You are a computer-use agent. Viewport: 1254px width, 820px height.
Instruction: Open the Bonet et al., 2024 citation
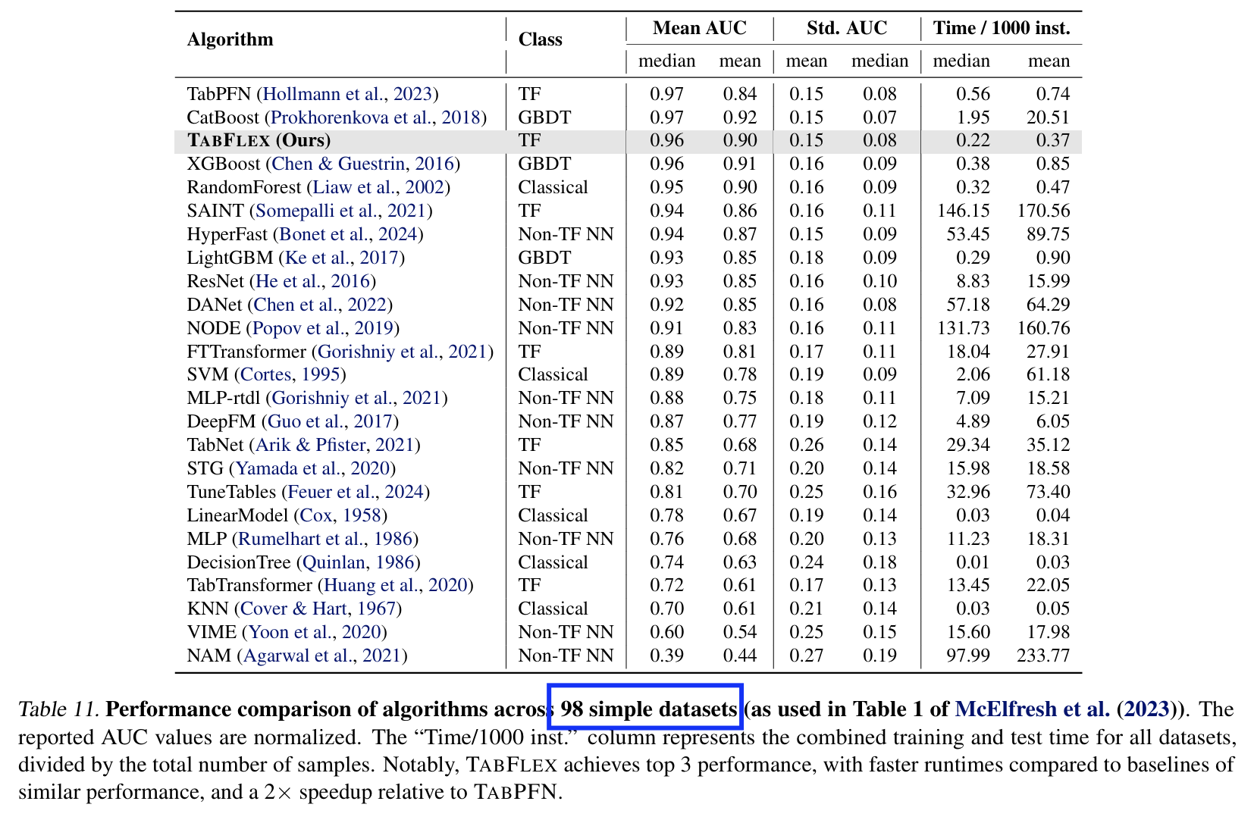pyautogui.click(x=349, y=234)
